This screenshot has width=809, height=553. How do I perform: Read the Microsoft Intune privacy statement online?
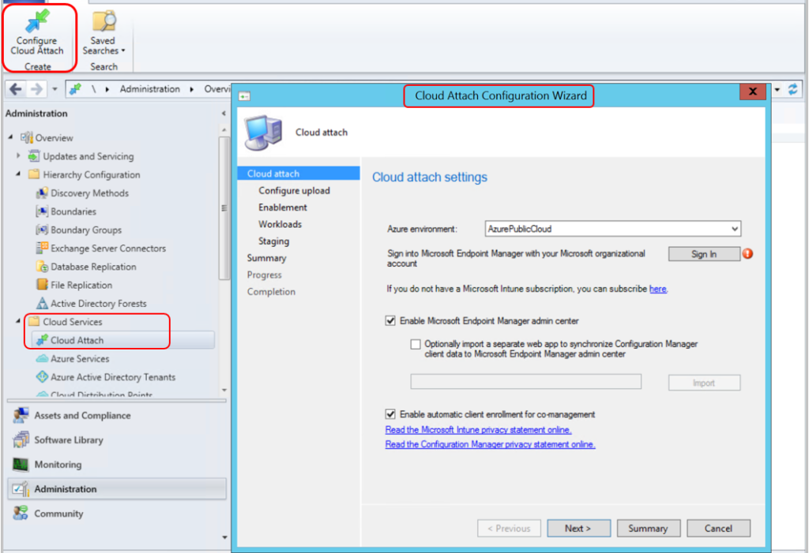(478, 430)
